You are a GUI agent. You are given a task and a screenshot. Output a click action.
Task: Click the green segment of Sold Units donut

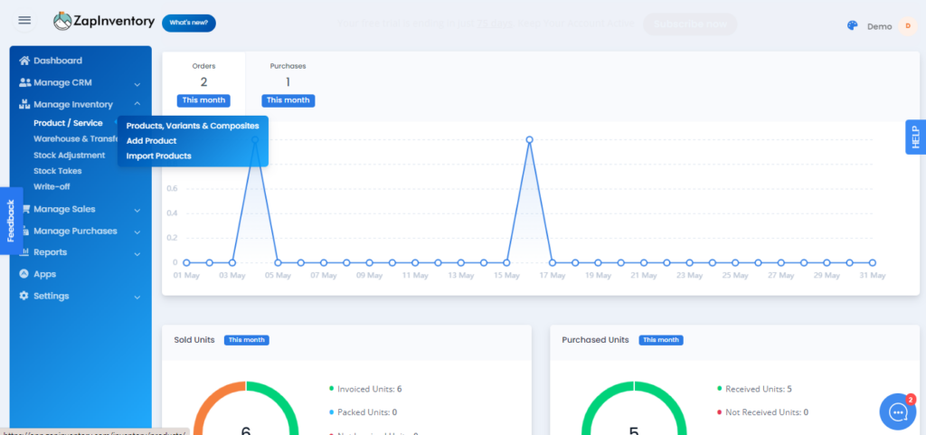tap(283, 402)
